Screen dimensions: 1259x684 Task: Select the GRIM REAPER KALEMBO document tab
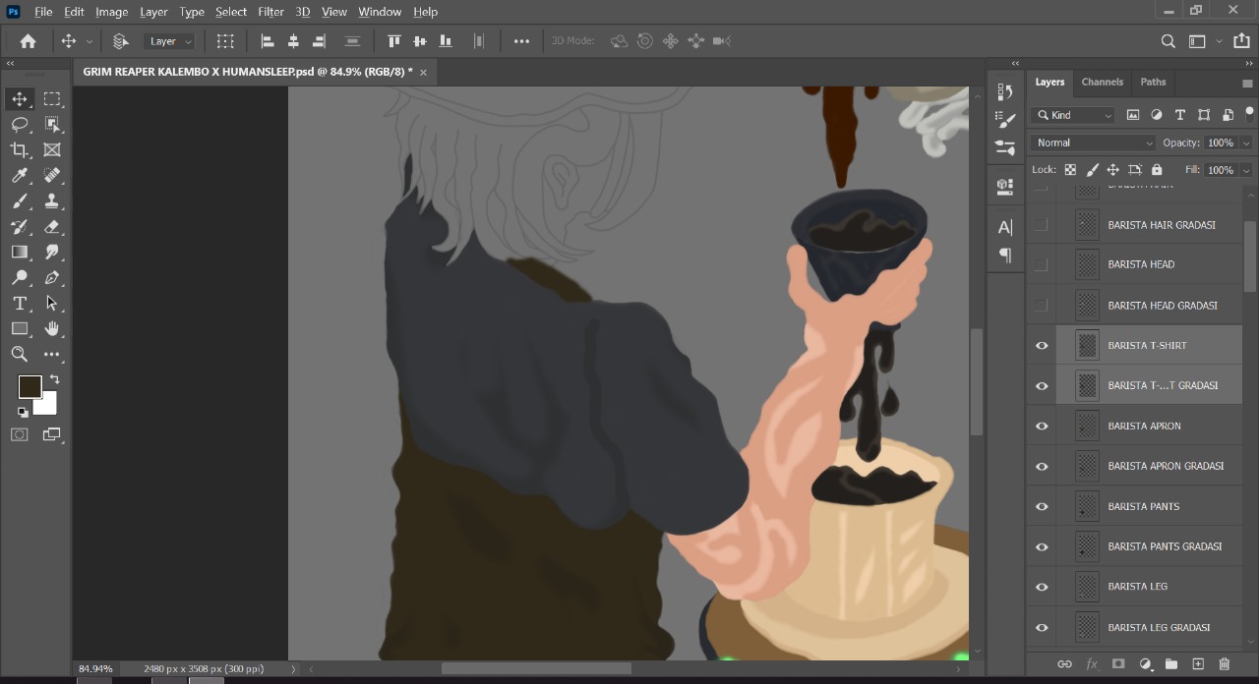(x=248, y=72)
